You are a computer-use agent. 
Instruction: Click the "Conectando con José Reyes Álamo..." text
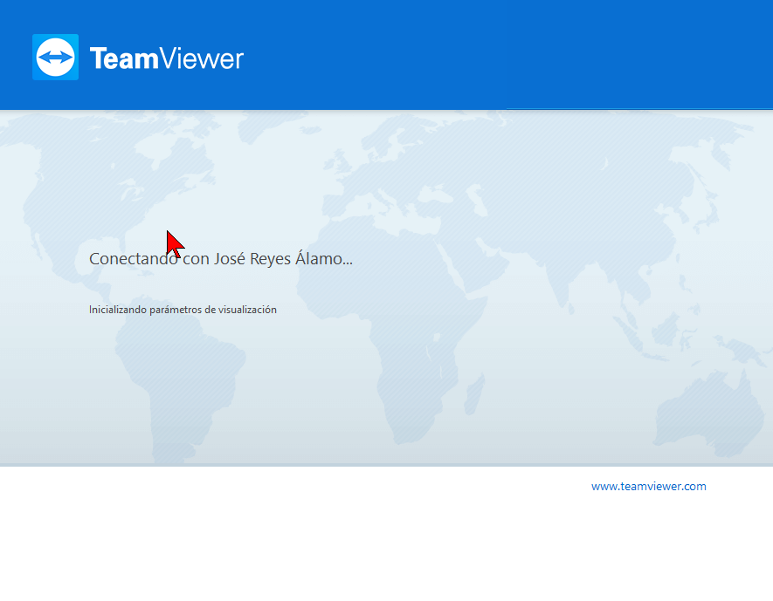pyautogui.click(x=221, y=258)
